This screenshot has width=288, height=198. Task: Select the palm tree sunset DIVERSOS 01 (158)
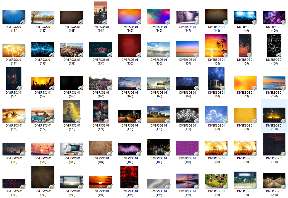(216, 46)
